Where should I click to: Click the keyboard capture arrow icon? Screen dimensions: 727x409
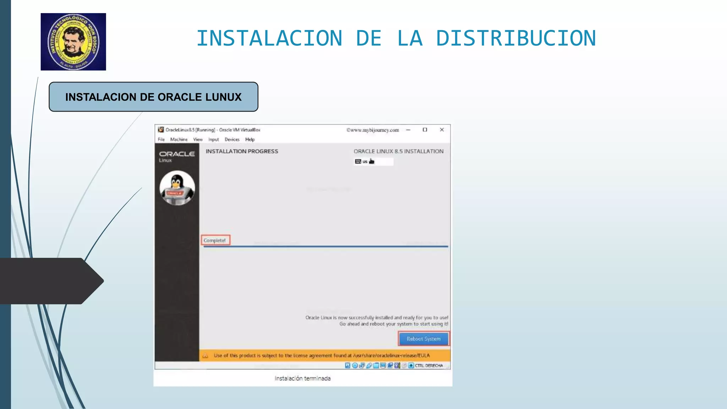411,365
